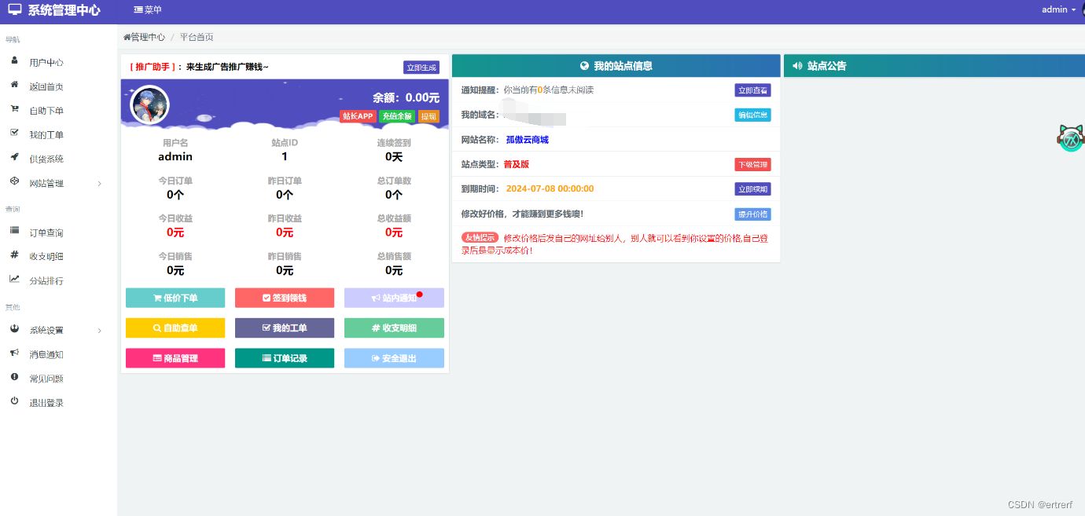This screenshot has width=1085, height=516.
Task: Click the 供货系统 paper-plane icon
Action: coord(15,158)
